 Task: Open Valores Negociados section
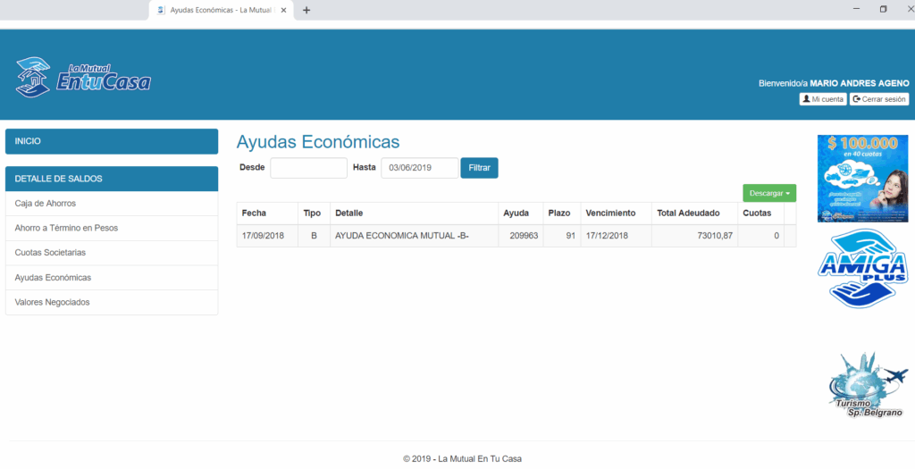112,302
